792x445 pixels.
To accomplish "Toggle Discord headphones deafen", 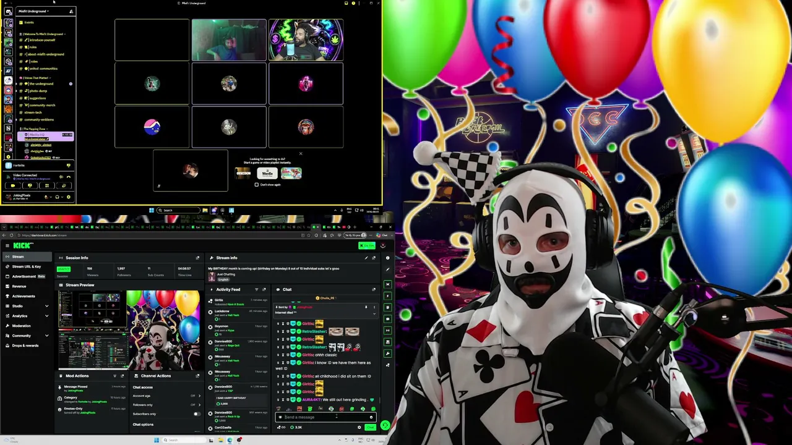I will pyautogui.click(x=57, y=197).
